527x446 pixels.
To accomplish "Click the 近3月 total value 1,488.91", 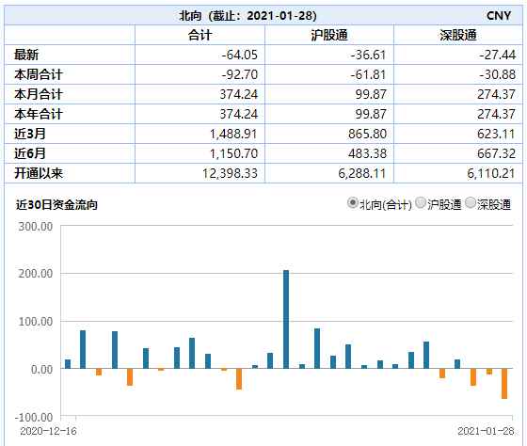I will (x=233, y=134).
